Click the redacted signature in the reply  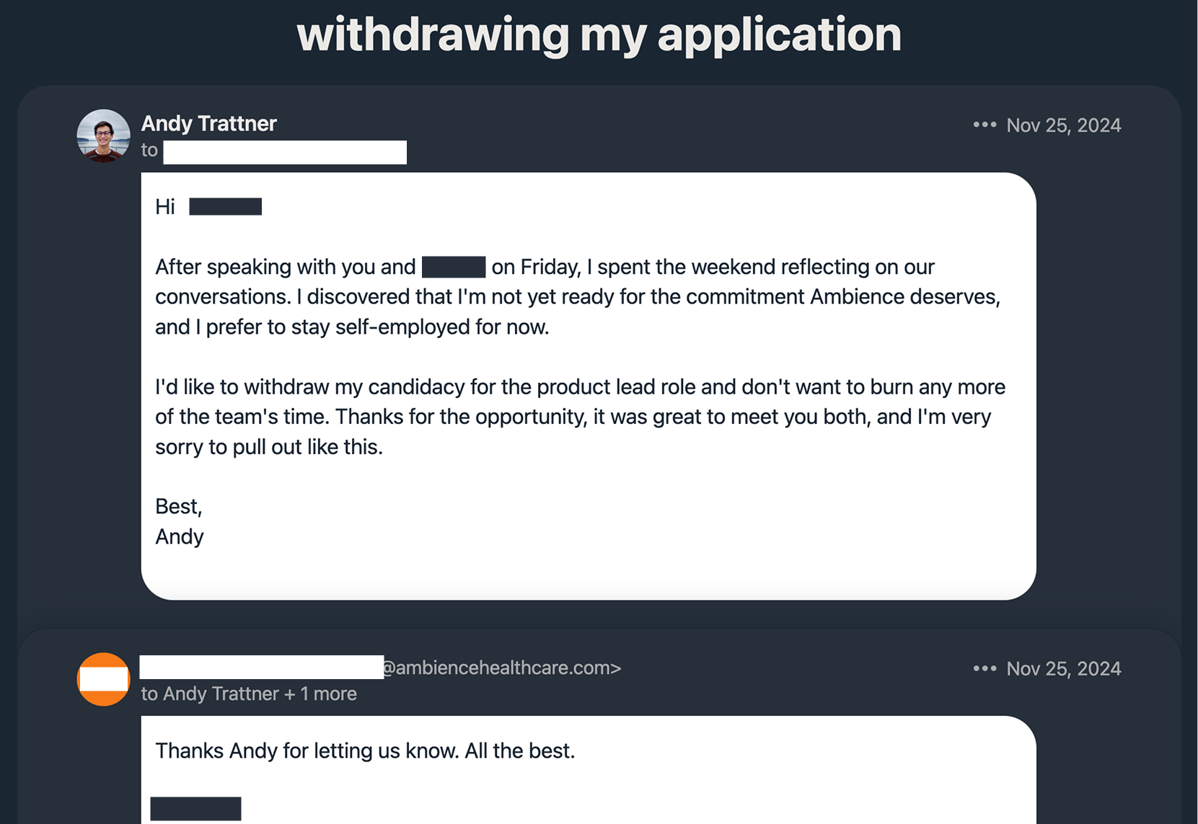point(195,809)
